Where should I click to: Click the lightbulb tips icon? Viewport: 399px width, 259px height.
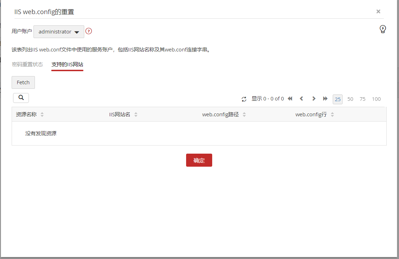pyautogui.click(x=383, y=29)
